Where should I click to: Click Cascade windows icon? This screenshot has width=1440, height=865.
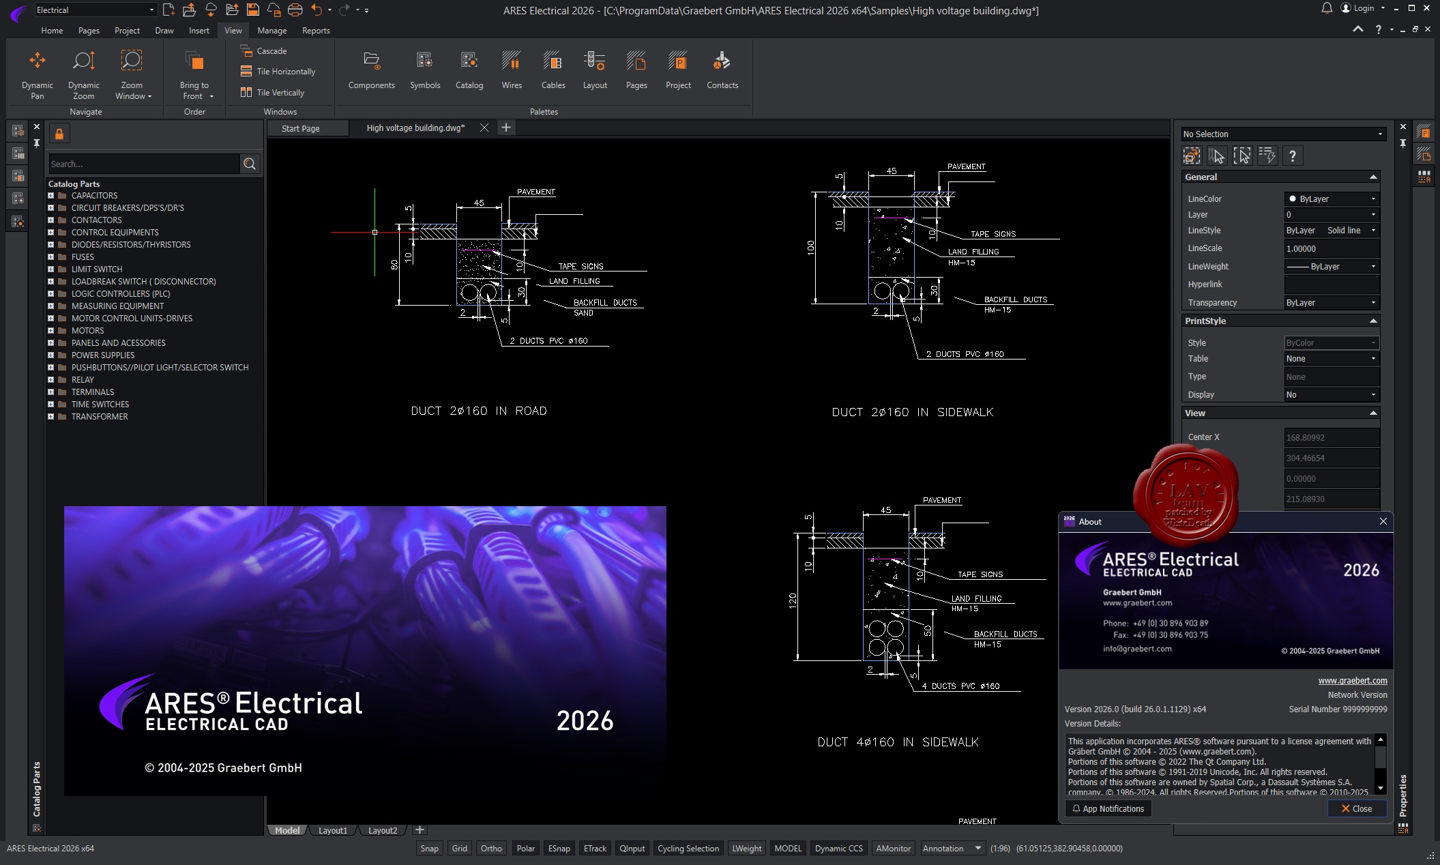pyautogui.click(x=246, y=51)
